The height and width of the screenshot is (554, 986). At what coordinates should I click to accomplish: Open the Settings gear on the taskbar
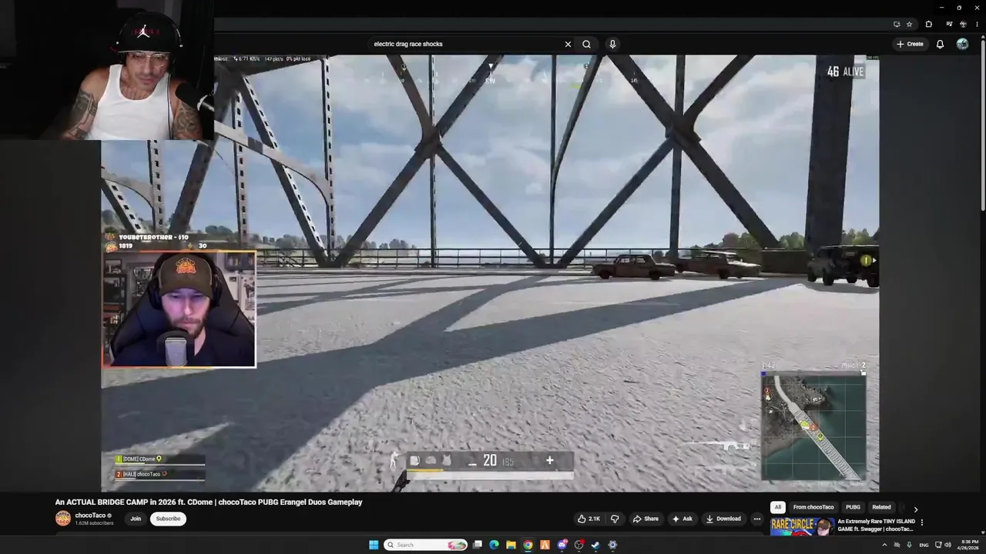coord(612,545)
